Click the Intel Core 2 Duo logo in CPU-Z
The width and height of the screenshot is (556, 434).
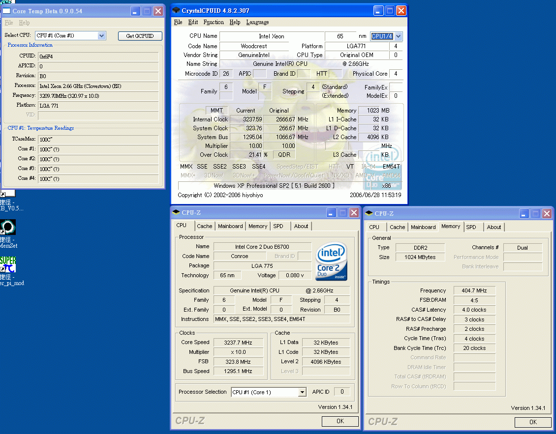(331, 261)
